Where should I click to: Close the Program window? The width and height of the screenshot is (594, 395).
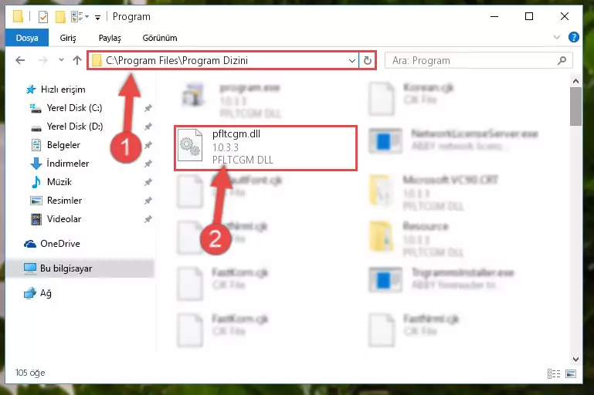pyautogui.click(x=565, y=17)
